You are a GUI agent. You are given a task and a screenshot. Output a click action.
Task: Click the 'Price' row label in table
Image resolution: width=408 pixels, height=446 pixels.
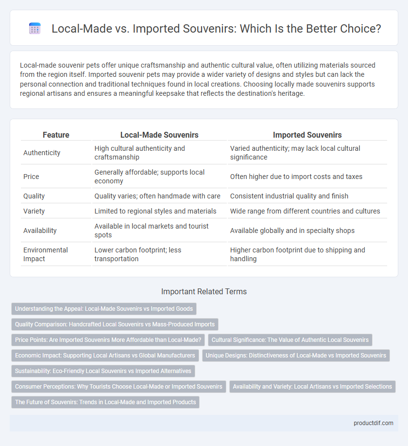(x=31, y=177)
